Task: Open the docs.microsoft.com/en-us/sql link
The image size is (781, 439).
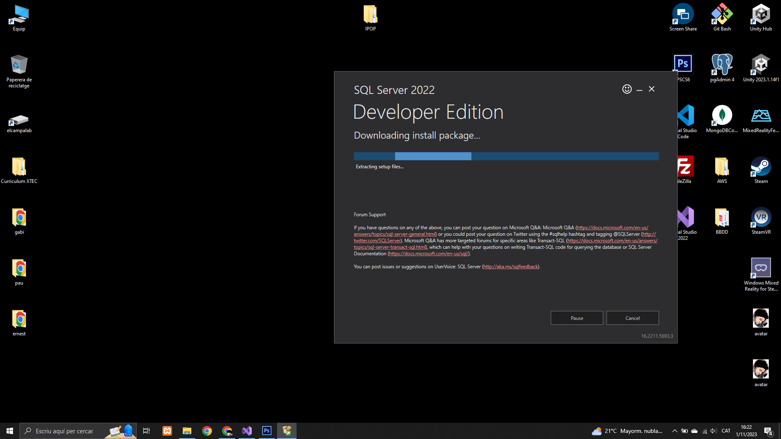Action: (429, 254)
